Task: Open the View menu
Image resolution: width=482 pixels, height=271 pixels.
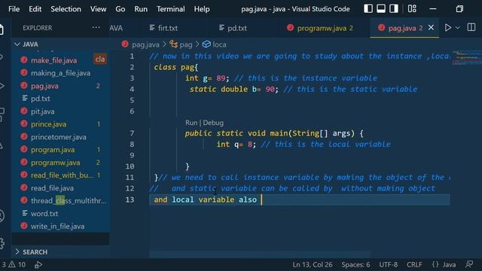Action: pyautogui.click(x=98, y=9)
